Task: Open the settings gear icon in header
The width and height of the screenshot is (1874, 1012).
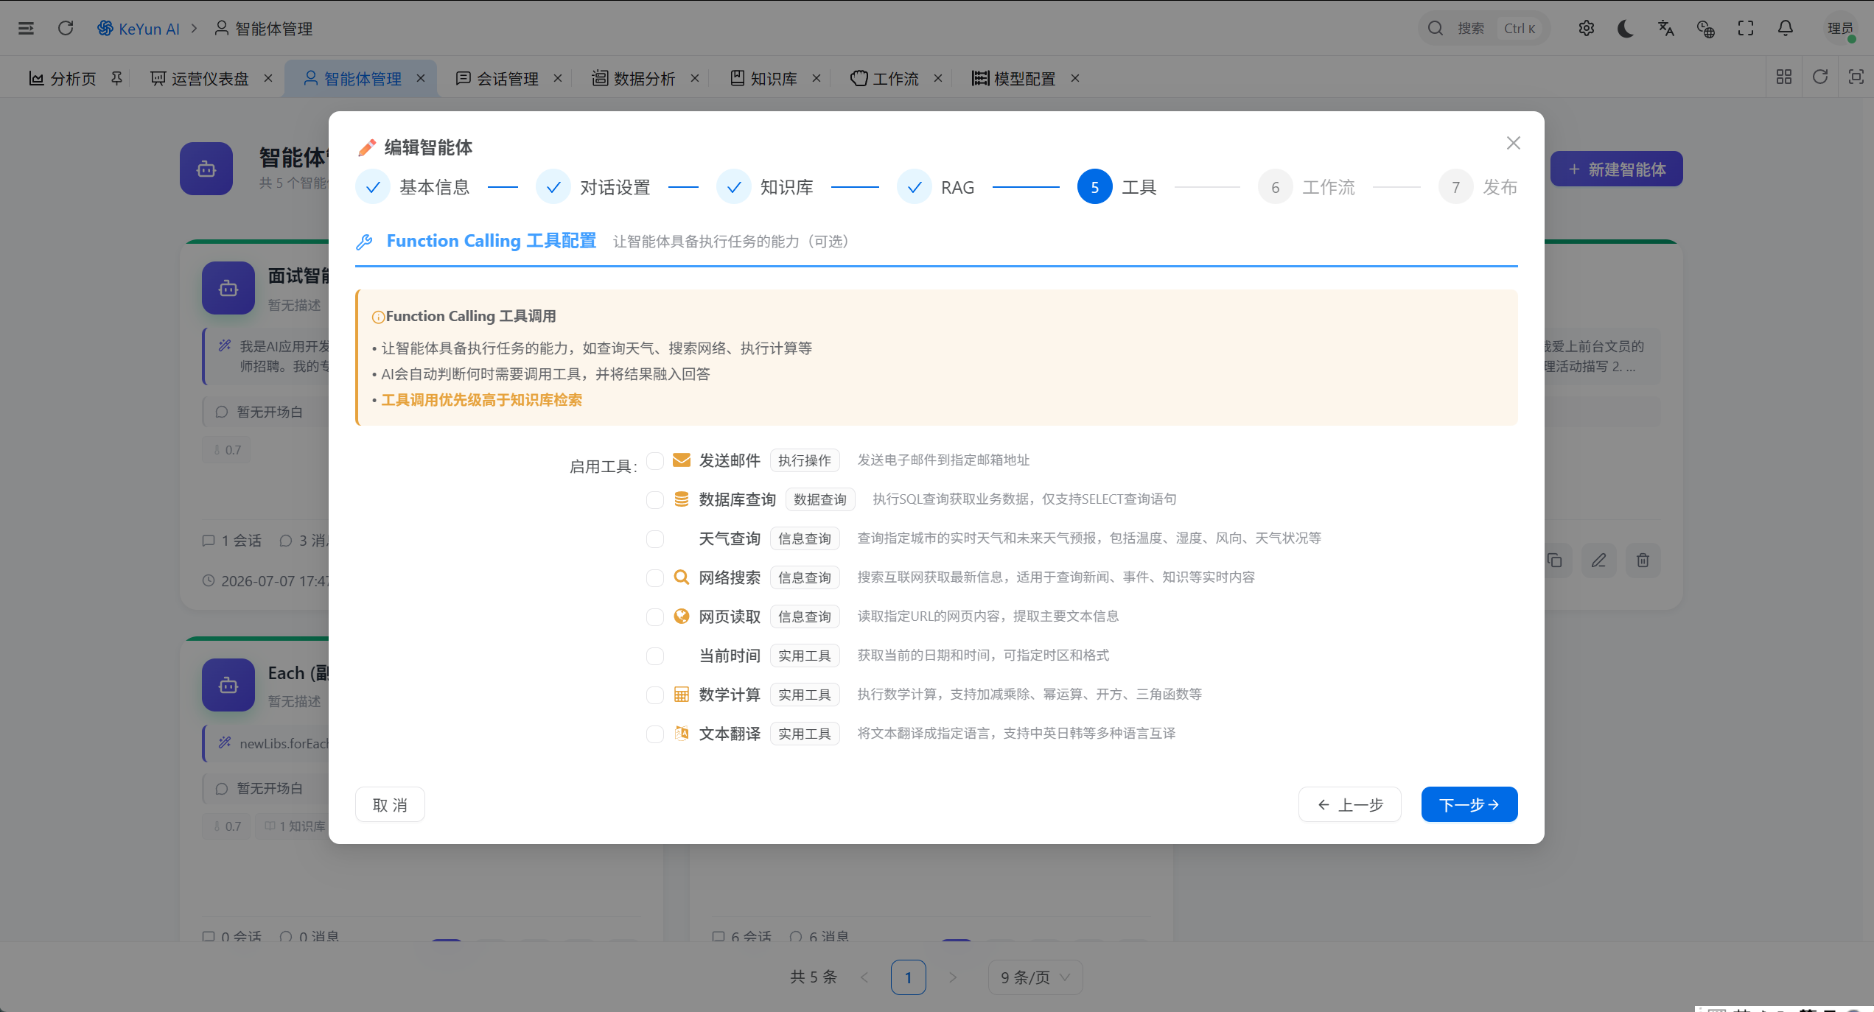Action: coord(1586,29)
